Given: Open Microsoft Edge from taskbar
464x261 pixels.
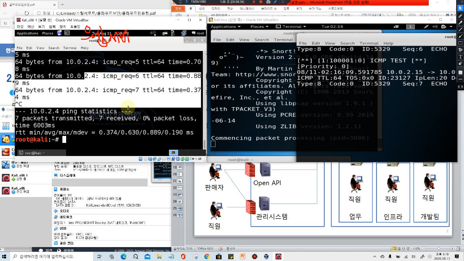Looking at the screenshot, I should (123, 257).
